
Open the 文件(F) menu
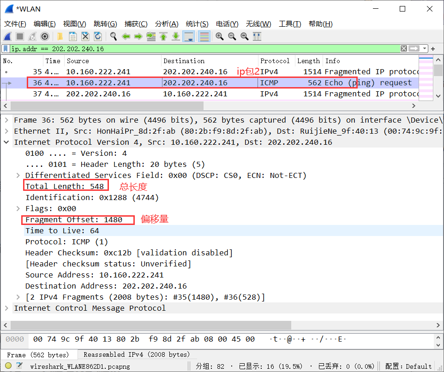coord(15,24)
